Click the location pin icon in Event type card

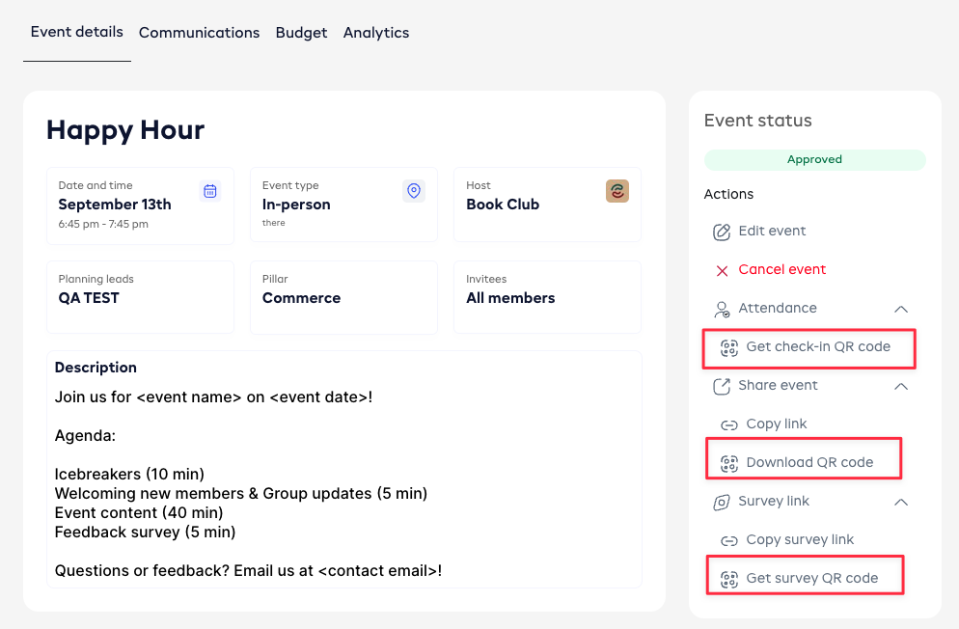(414, 191)
